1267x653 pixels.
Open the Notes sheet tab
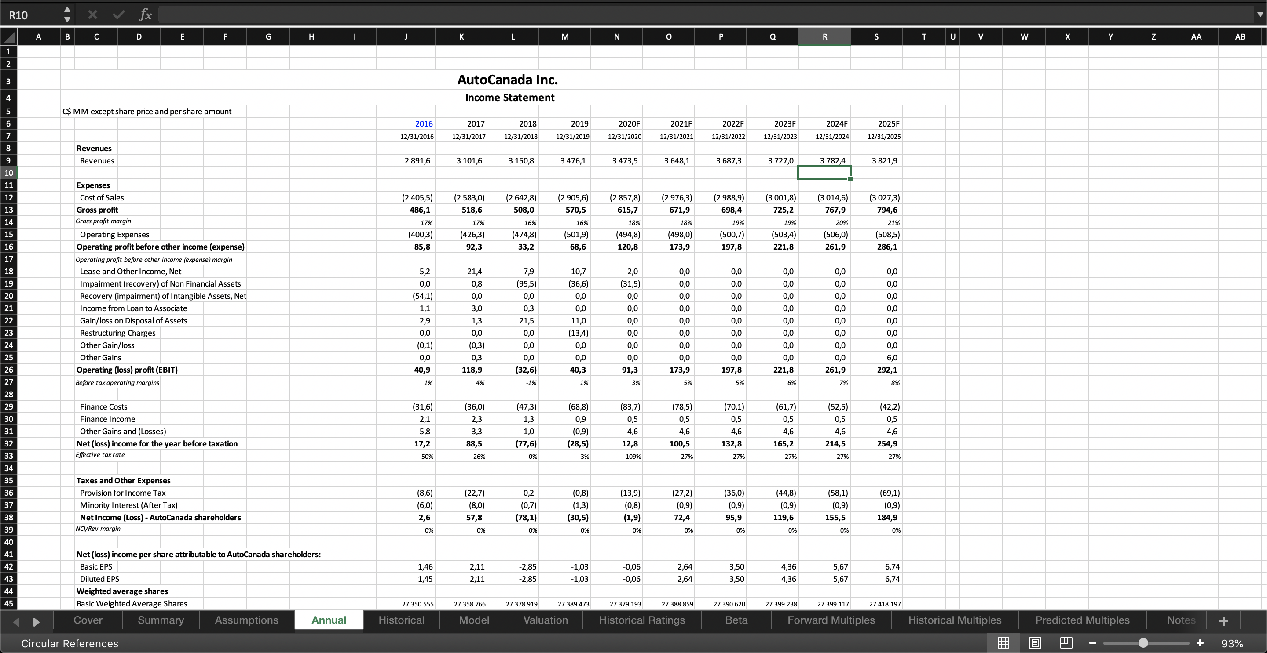1181,620
